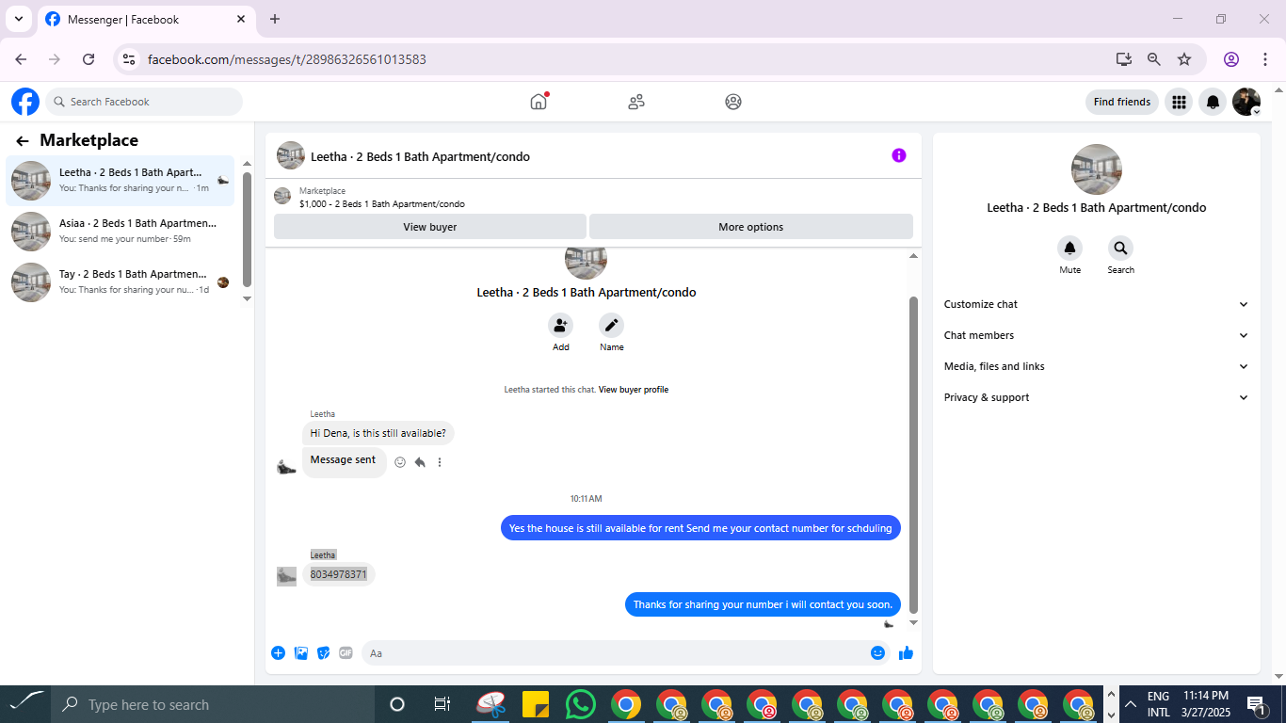Open the Tay conversation
1286x723 pixels.
tap(121, 282)
